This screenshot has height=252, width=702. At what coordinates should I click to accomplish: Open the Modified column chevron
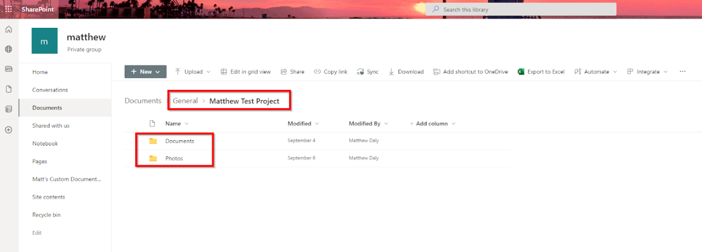click(317, 124)
